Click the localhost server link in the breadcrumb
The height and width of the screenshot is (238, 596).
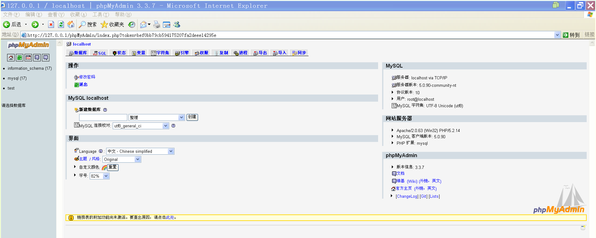(x=82, y=44)
